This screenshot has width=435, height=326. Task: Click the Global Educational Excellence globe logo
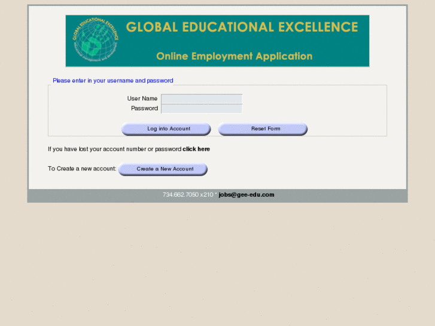95,39
